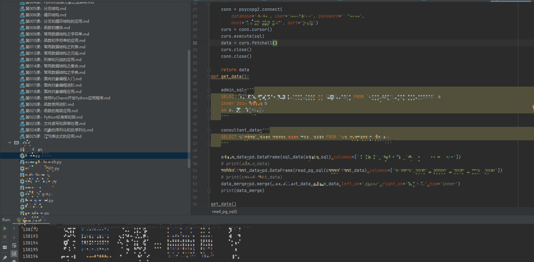Toggle Scroll to End in Run console
534x262 pixels.
coord(14,253)
